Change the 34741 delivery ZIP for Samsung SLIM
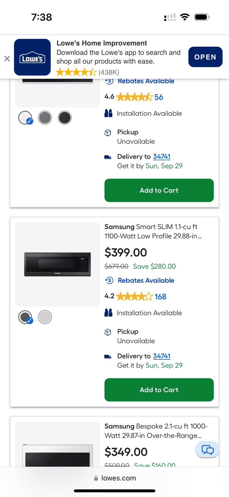Viewport: 229px width, 497px height. (162, 356)
